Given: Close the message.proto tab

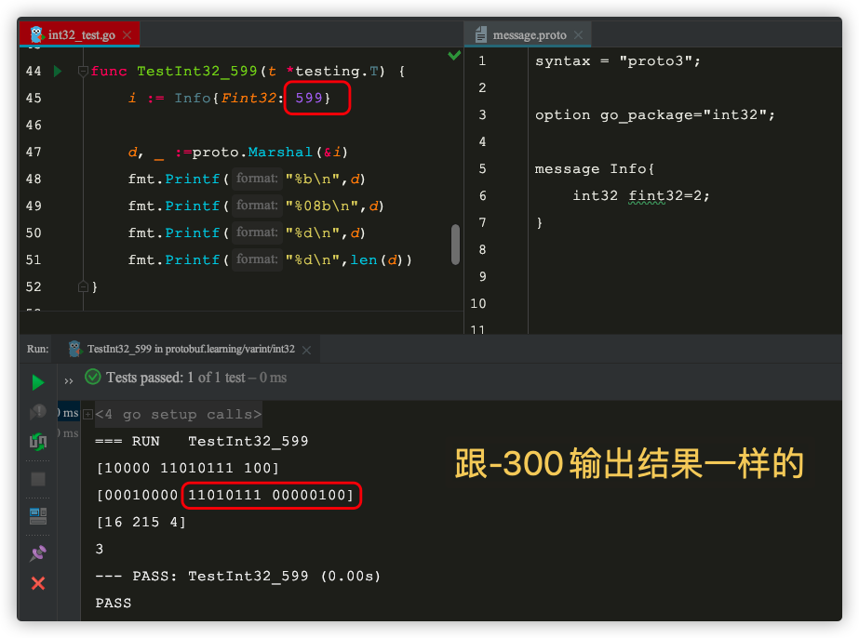Looking at the screenshot, I should click(x=578, y=35).
